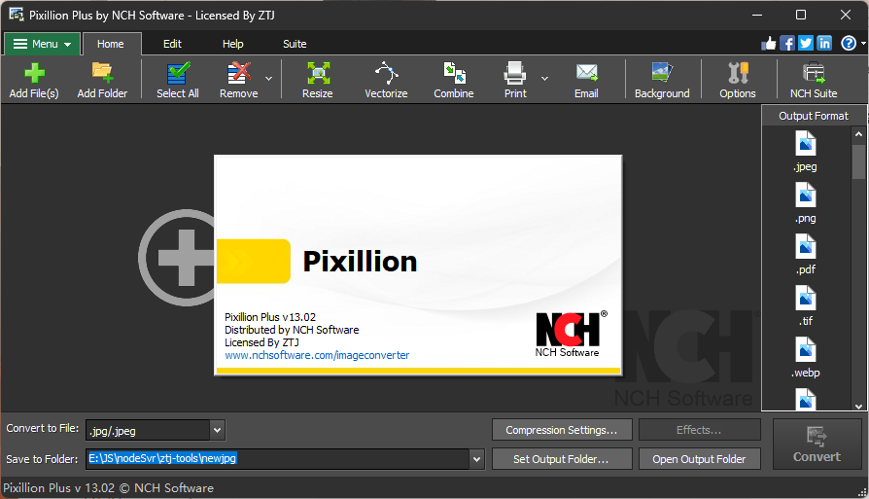Expand the Save to Folder dropdown arrow
Screen dimensions: 869x499
[x=476, y=459]
